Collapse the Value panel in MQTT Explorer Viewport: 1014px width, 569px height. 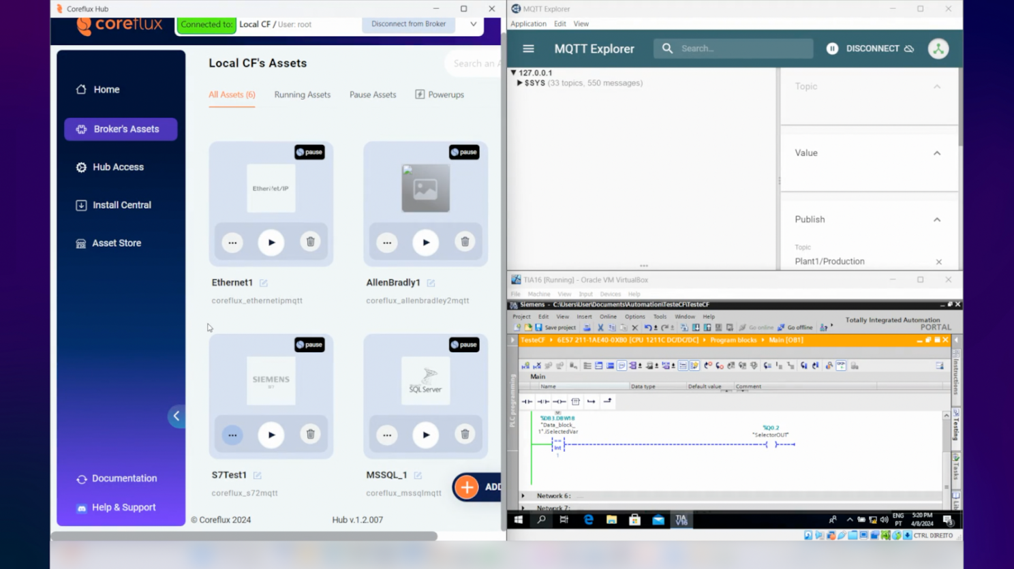click(937, 153)
